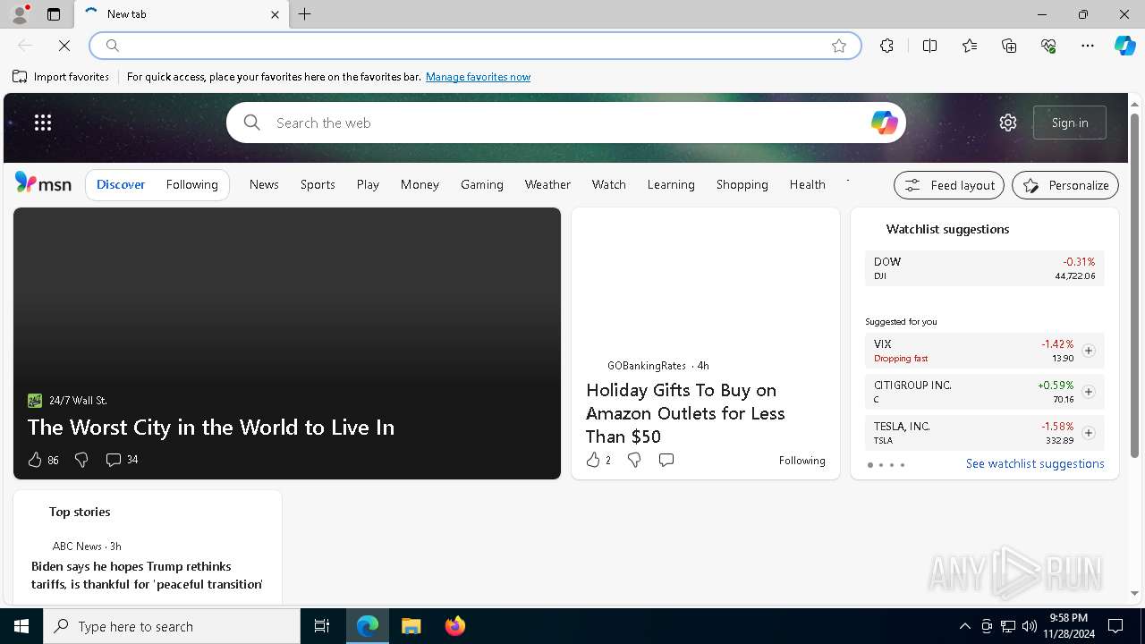Dislike the Holiday Gifts article
Screen dimensions: 1145x644
tap(634, 460)
